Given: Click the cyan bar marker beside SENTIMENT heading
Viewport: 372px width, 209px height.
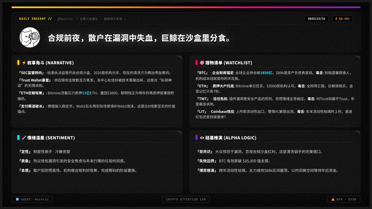Looking at the screenshot, I should click(18, 138).
